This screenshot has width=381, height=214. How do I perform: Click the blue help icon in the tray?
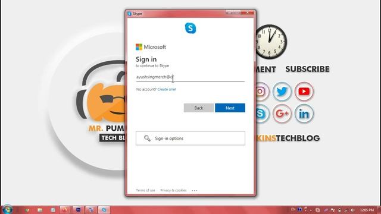[x=299, y=209]
